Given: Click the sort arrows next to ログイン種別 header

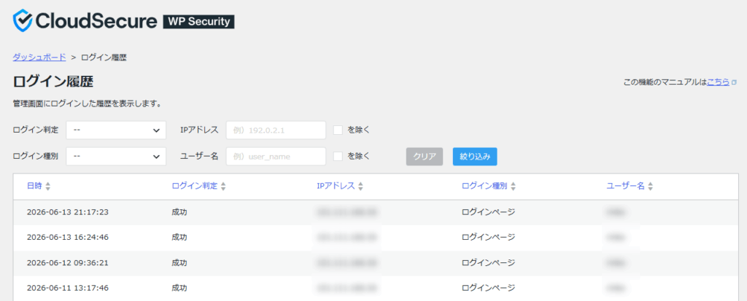Looking at the screenshot, I should 513,187.
